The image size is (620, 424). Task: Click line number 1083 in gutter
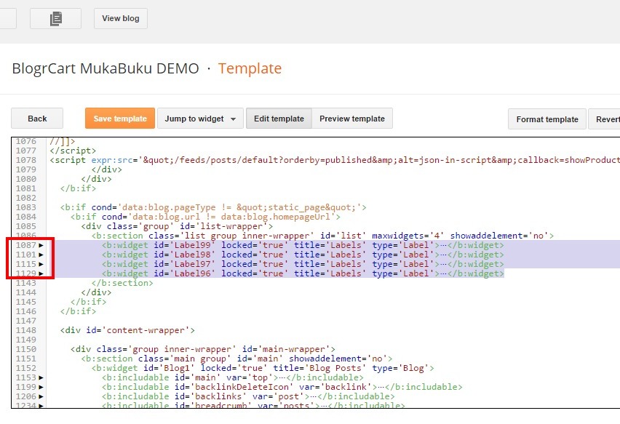coord(26,207)
